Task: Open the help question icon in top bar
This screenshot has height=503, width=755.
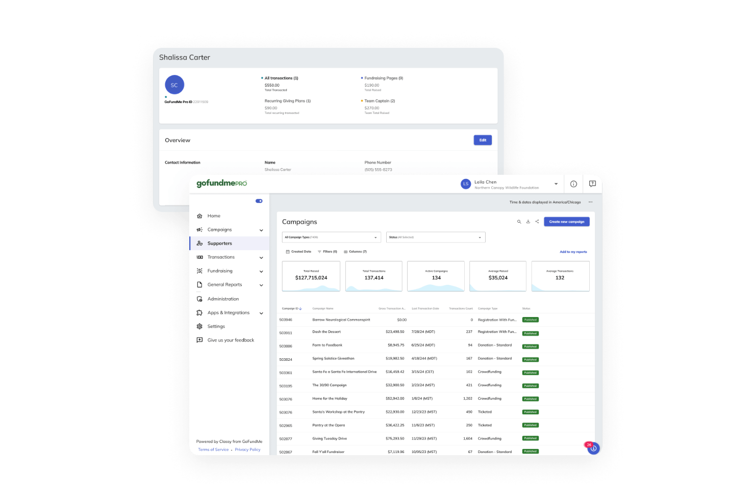Action: tap(592, 184)
